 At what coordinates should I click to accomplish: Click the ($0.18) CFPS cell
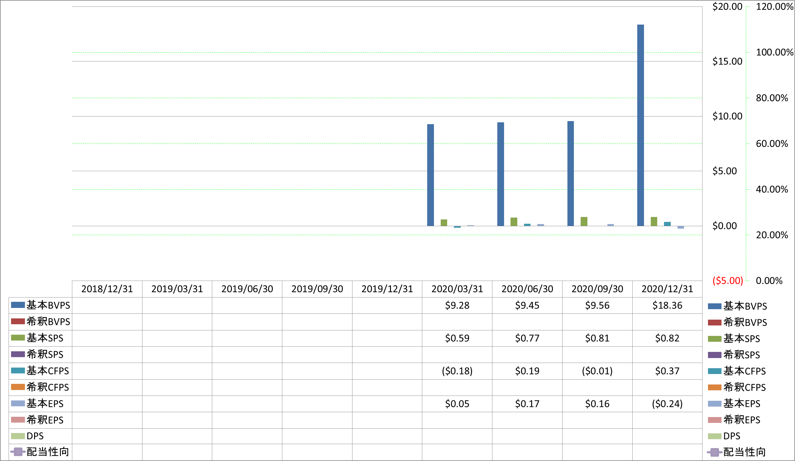coord(457,371)
